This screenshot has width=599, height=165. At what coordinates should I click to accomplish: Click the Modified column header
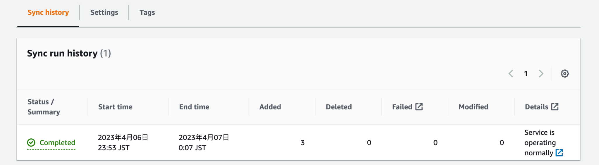click(x=473, y=107)
